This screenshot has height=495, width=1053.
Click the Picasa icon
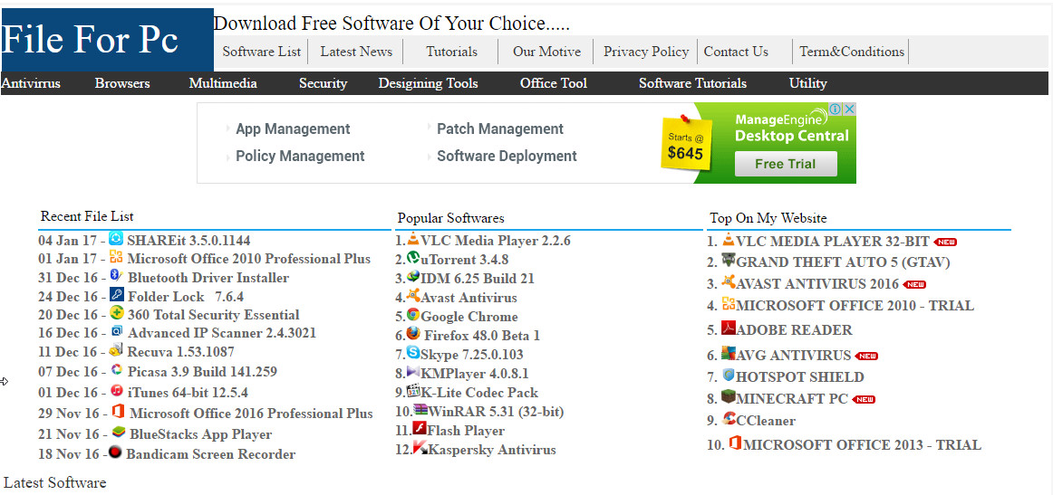point(115,369)
